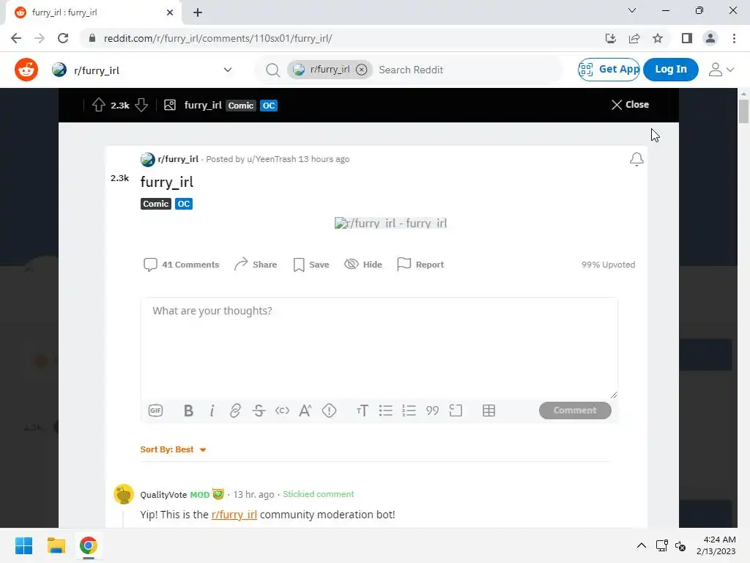
Task: Click the page vertical scrollbar thumb
Action: point(743,111)
